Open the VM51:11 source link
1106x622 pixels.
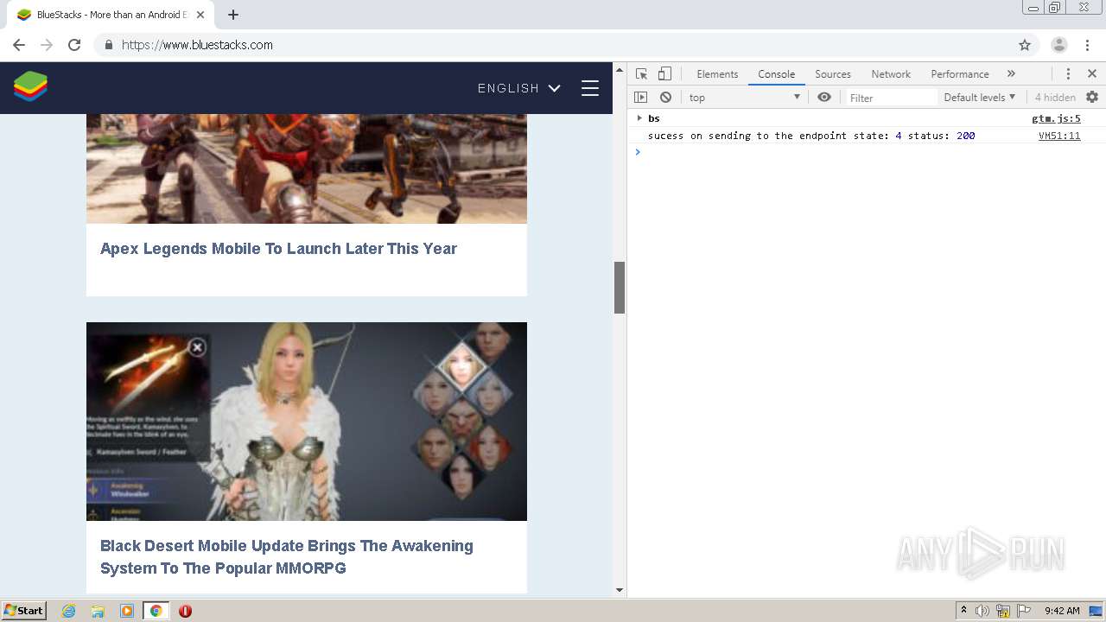[1059, 136]
